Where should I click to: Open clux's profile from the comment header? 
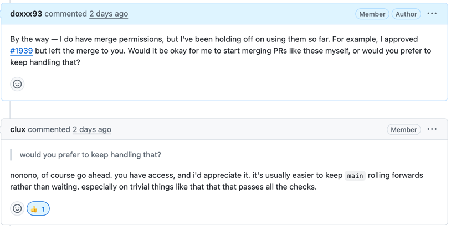coord(18,129)
